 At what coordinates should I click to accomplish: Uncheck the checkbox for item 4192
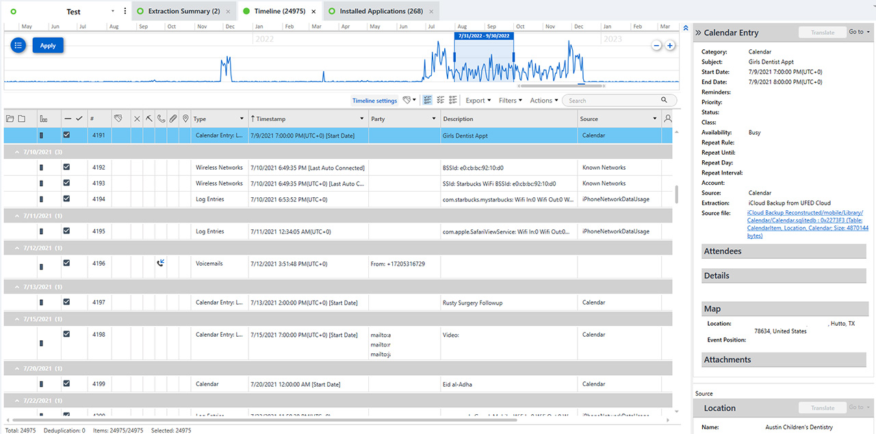pos(66,168)
